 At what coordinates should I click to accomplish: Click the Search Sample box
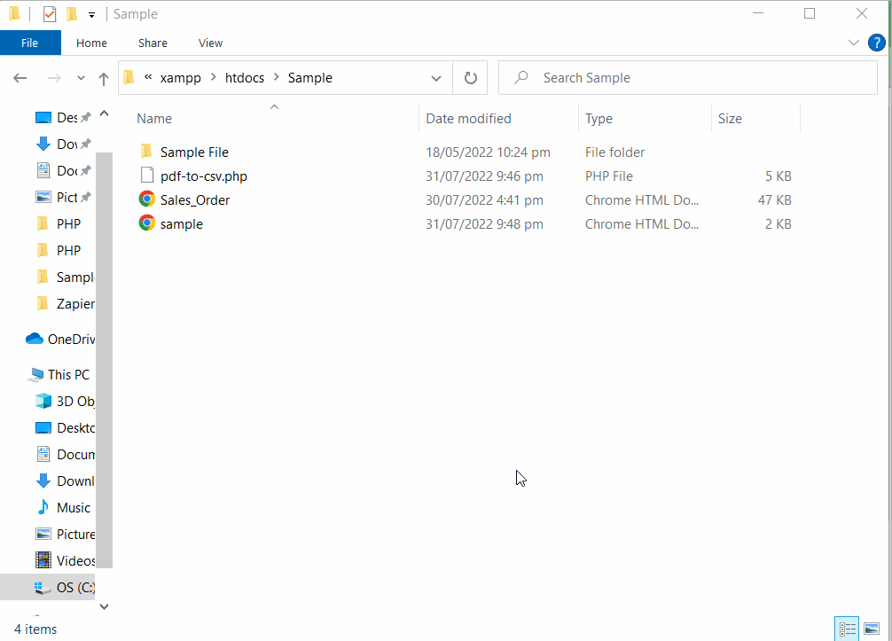point(688,78)
